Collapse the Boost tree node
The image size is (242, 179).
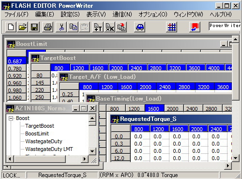(11, 119)
